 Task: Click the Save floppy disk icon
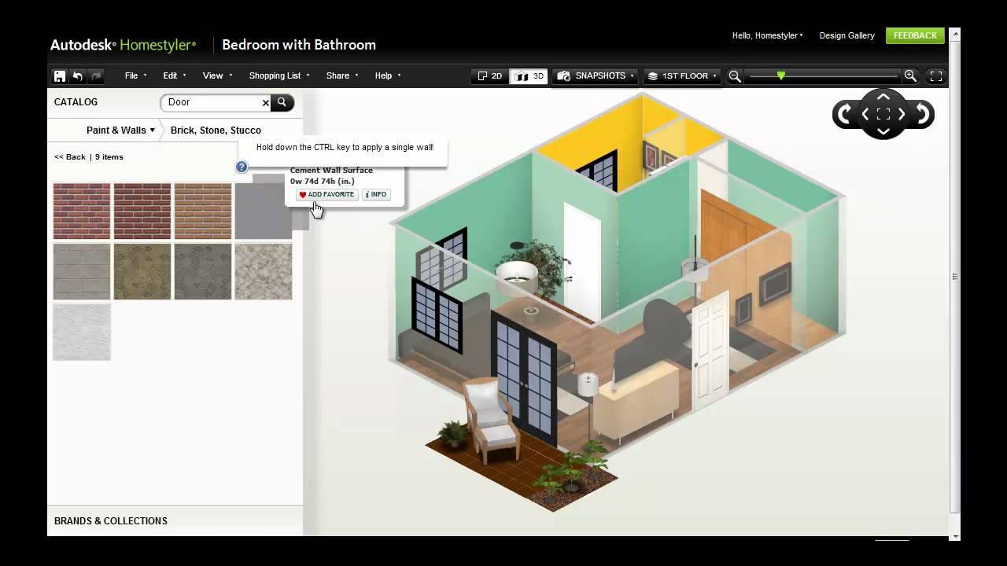point(60,76)
